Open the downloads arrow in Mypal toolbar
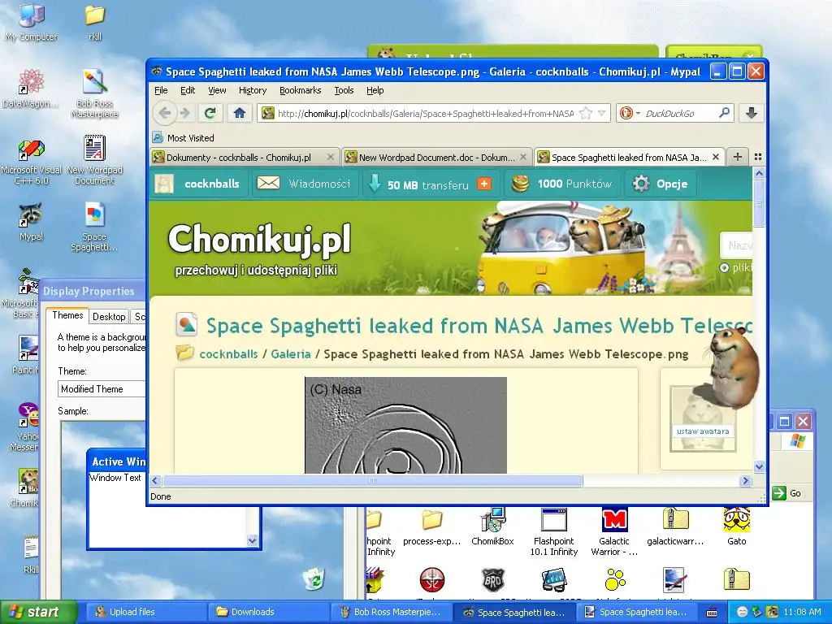 tap(752, 113)
